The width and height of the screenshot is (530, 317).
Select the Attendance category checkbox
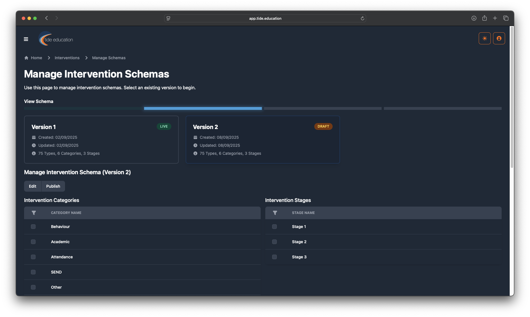pyautogui.click(x=33, y=257)
